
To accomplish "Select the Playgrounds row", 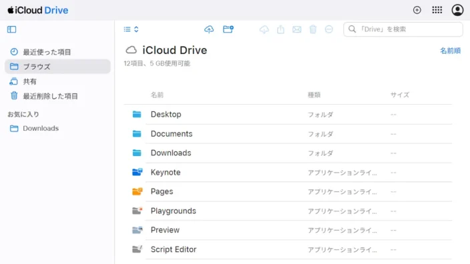I will tap(288, 211).
